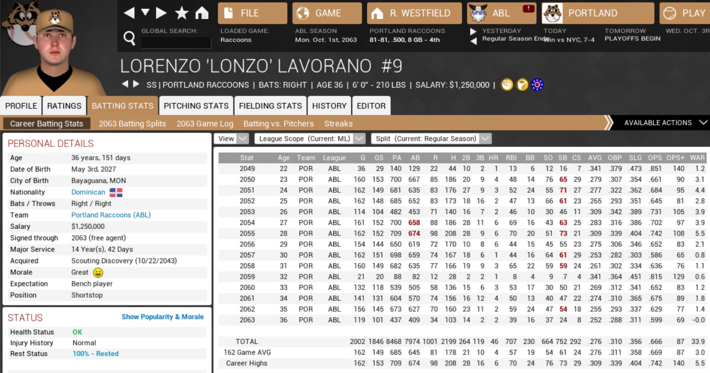Click the golden glove award icon
Image resolution: width=710 pixels, height=373 pixels.
point(506,85)
